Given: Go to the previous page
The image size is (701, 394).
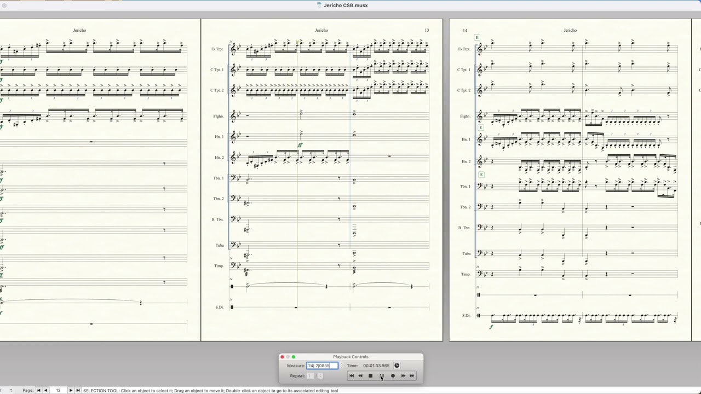Looking at the screenshot, I should (x=45, y=391).
